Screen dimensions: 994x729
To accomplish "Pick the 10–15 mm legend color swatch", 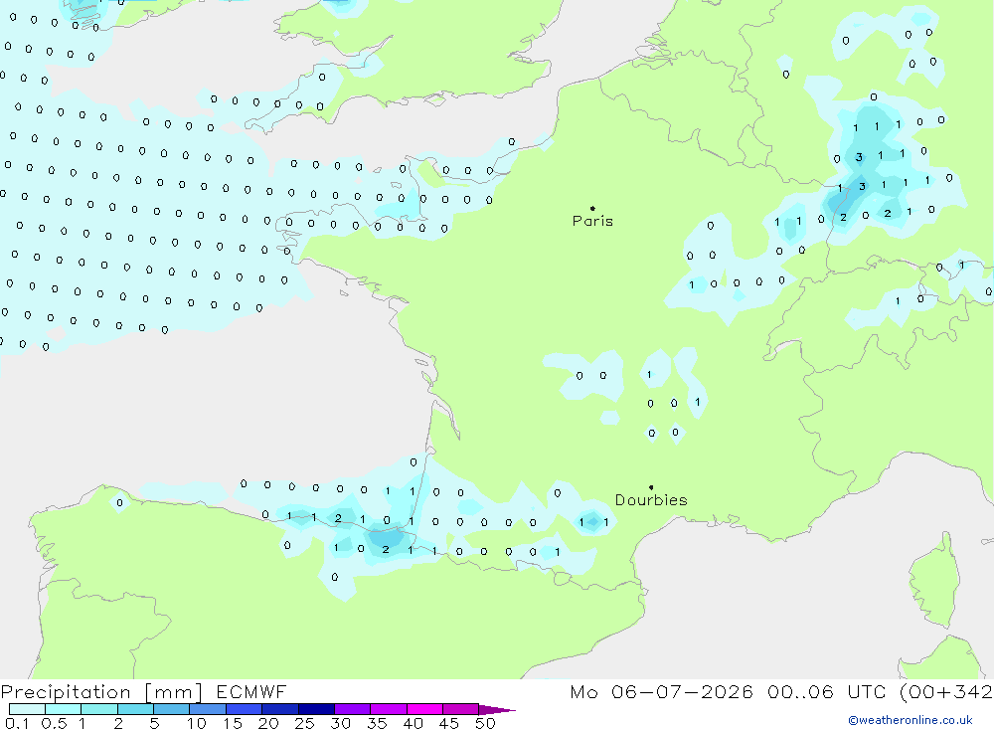I will pos(208,709).
